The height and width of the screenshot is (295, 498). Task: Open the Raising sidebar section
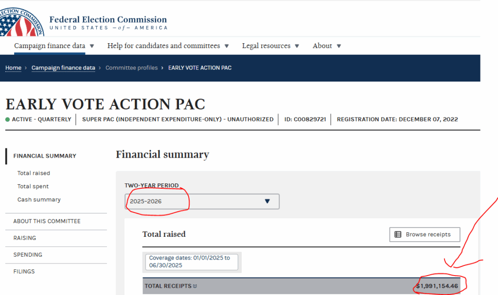tap(24, 238)
